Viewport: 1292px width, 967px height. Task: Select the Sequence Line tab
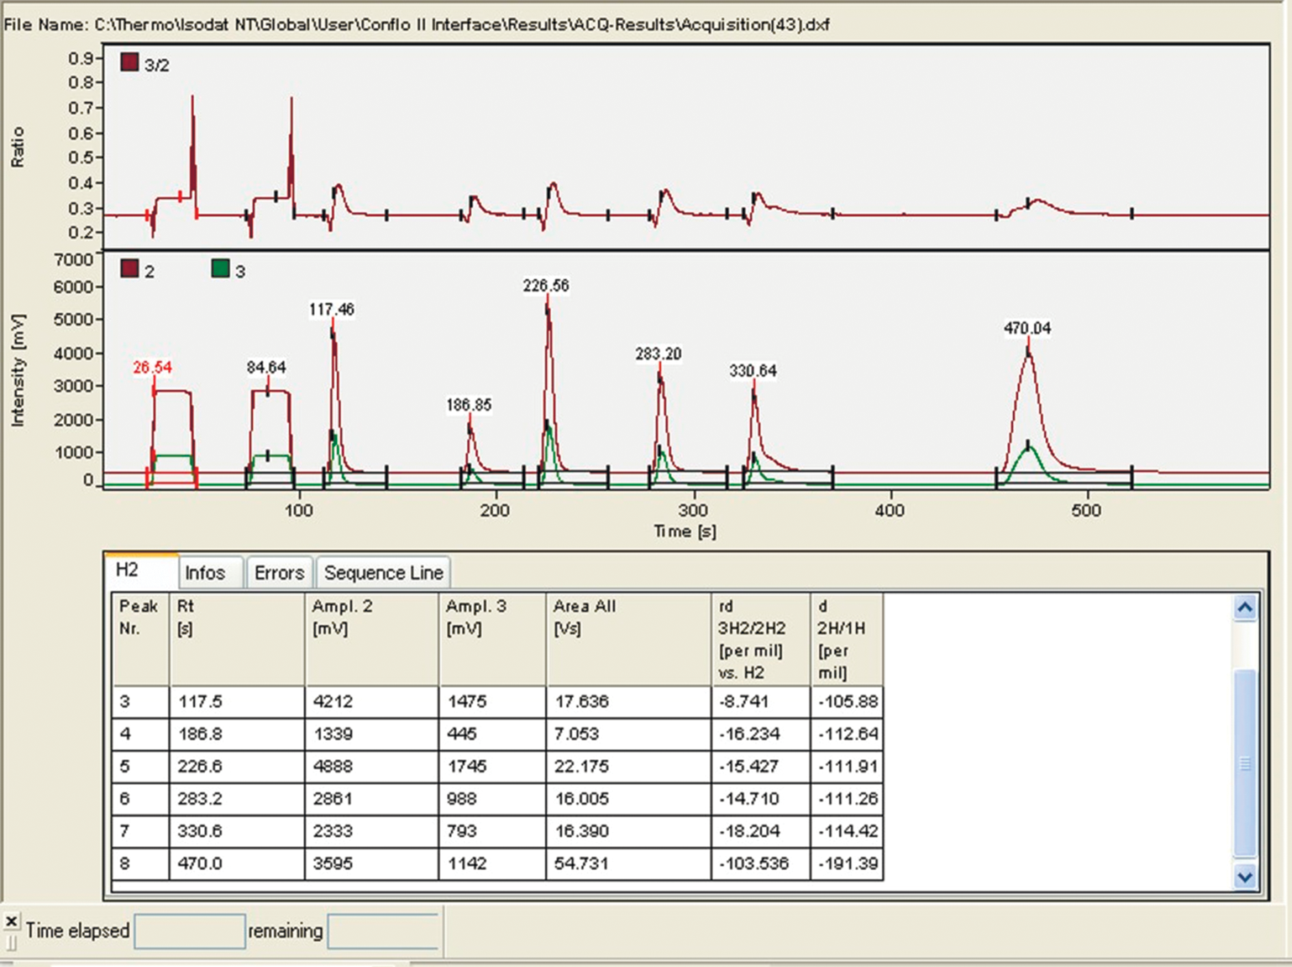coord(383,572)
